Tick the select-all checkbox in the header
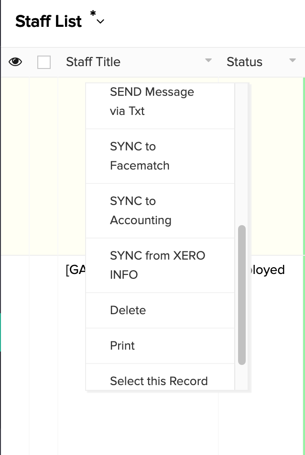This screenshot has height=455, width=305. [44, 62]
